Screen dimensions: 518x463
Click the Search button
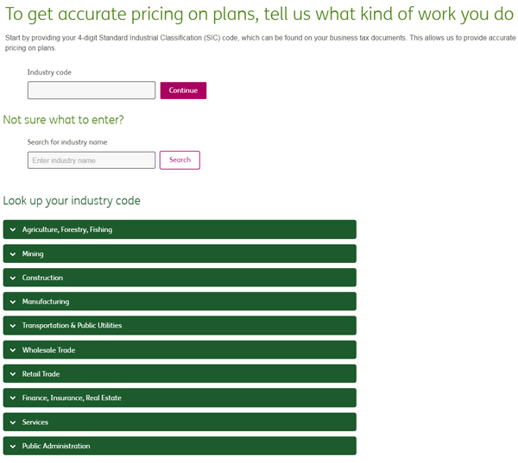click(x=180, y=160)
